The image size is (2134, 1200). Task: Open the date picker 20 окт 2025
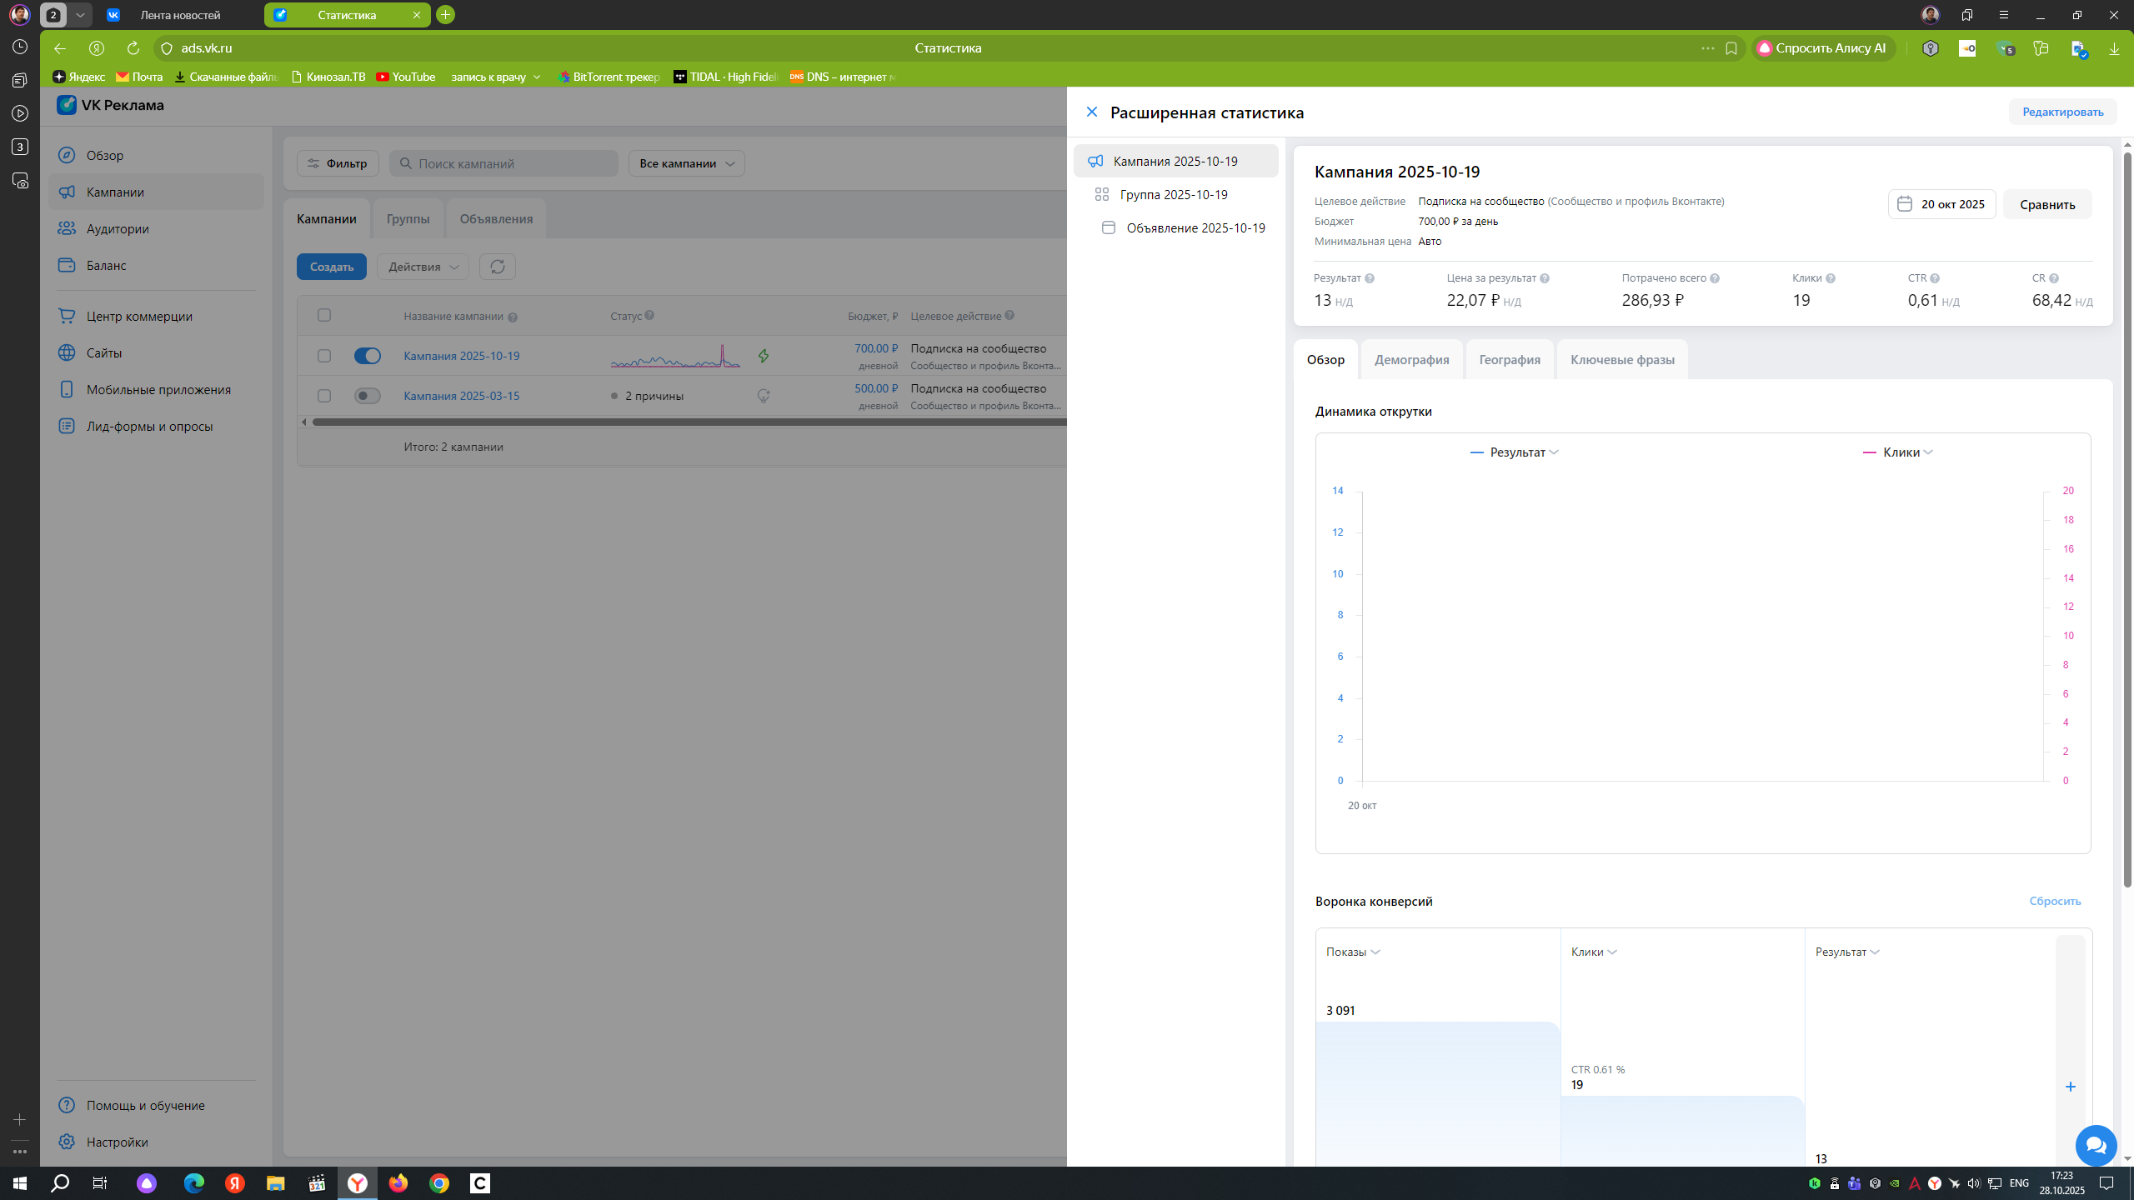coord(1941,204)
